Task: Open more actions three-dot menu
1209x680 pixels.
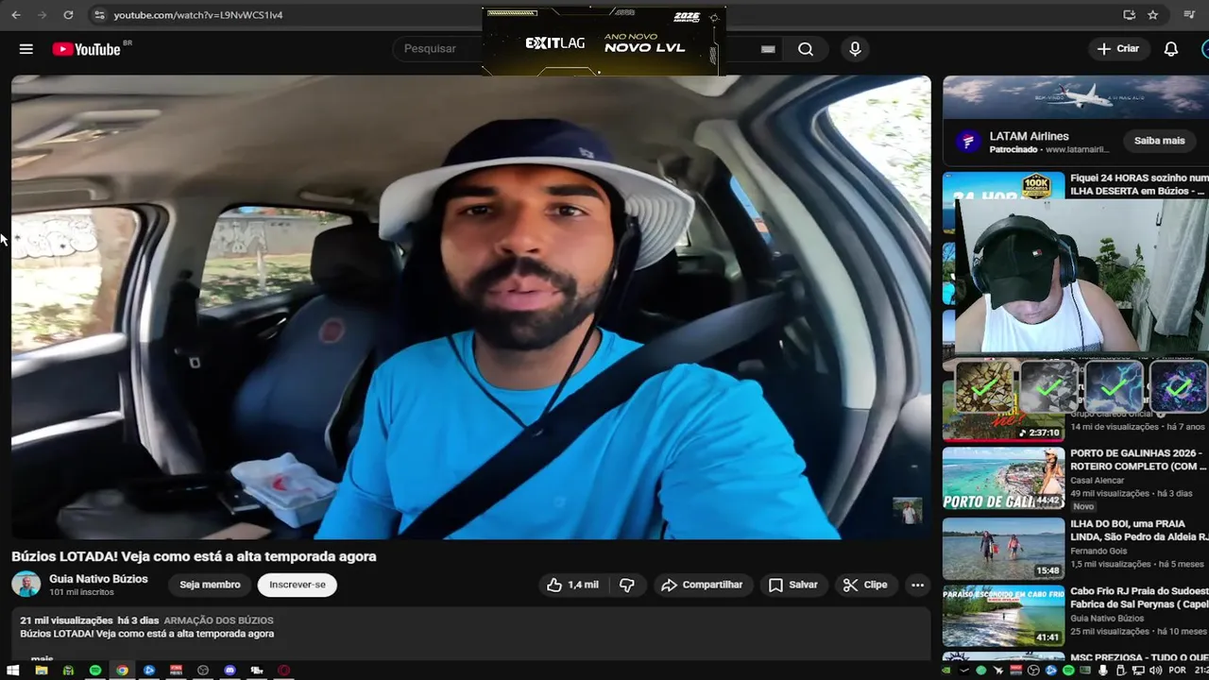Action: (x=917, y=585)
